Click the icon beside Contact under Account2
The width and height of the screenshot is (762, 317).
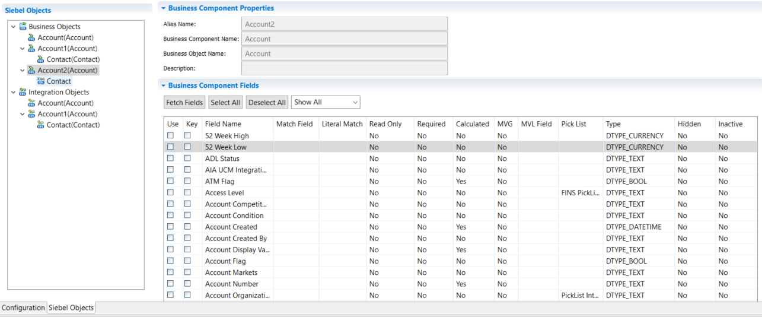pos(40,81)
